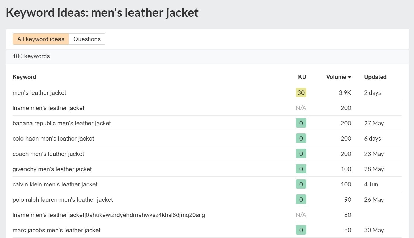Open banana republic men's leather jacket keyword

pos(62,123)
